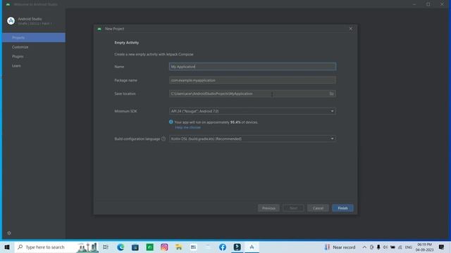Show hidden system tray icons
451x253 pixels.
coord(364,247)
